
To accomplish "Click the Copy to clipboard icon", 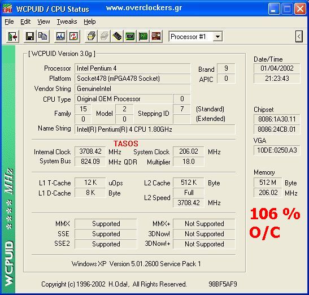I will pyautogui.click(x=42, y=37).
